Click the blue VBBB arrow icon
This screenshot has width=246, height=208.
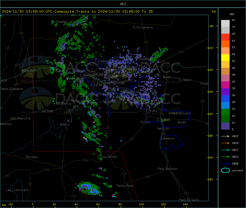(x=225, y=163)
